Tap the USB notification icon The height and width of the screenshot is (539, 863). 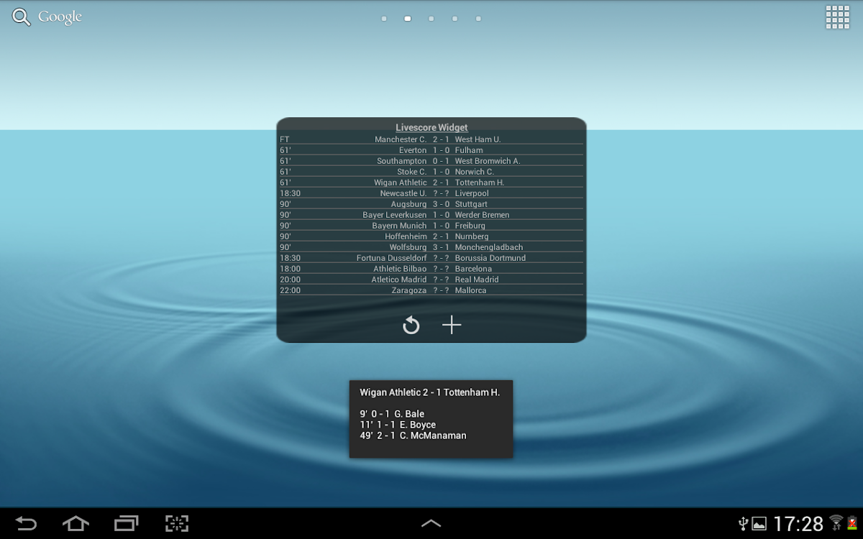point(744,523)
